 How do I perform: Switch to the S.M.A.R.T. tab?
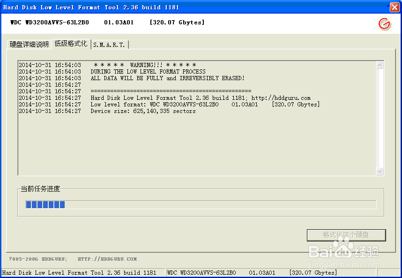pyautogui.click(x=109, y=45)
